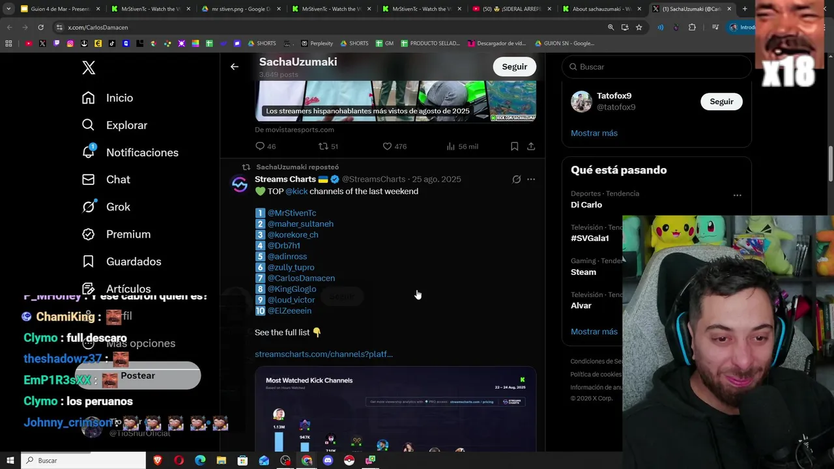Open the @CarlosDamacen mention
The height and width of the screenshot is (469, 834).
tap(301, 278)
